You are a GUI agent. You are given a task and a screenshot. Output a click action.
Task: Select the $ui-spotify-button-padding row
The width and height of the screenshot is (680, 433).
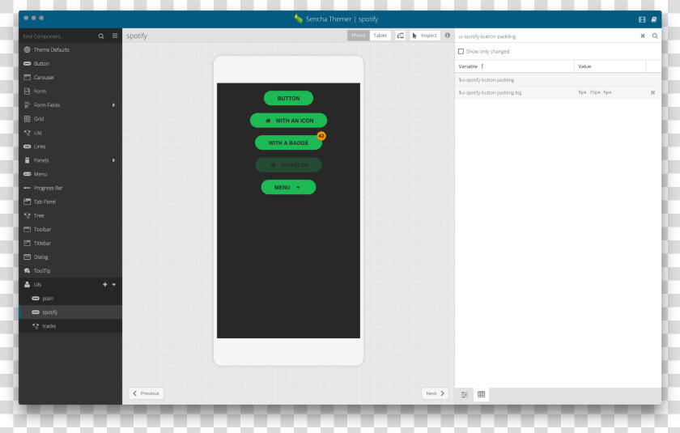(558, 80)
